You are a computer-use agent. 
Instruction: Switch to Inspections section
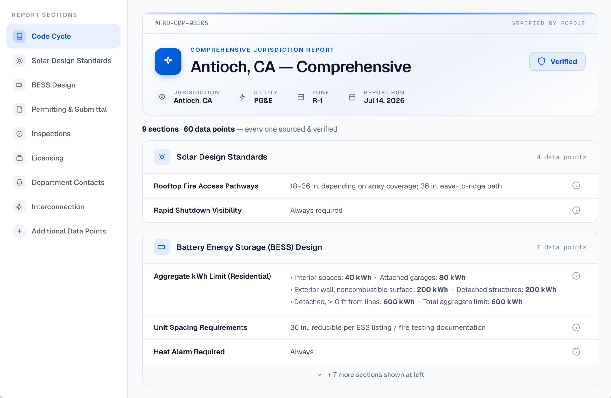pyautogui.click(x=63, y=134)
